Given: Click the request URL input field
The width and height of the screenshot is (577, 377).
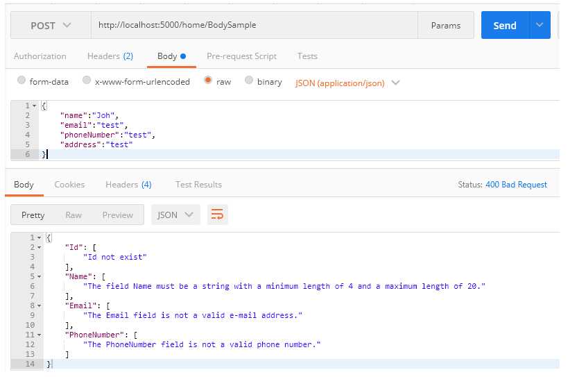Looking at the screenshot, I should click(x=254, y=25).
